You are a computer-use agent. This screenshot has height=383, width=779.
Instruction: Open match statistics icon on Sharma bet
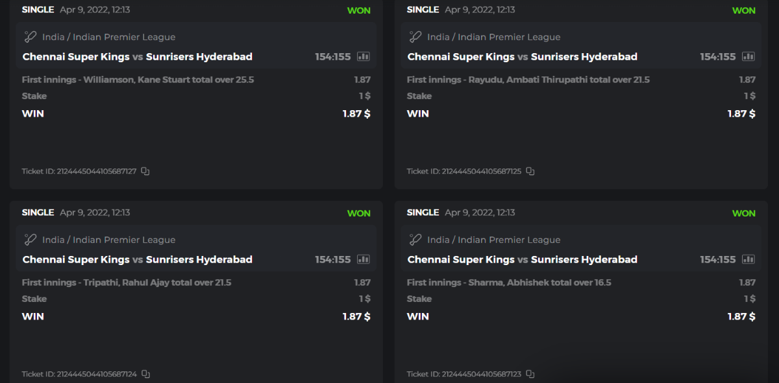coord(748,259)
